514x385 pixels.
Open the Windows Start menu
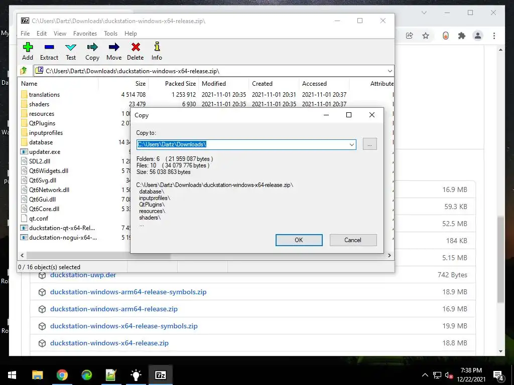(x=12, y=375)
